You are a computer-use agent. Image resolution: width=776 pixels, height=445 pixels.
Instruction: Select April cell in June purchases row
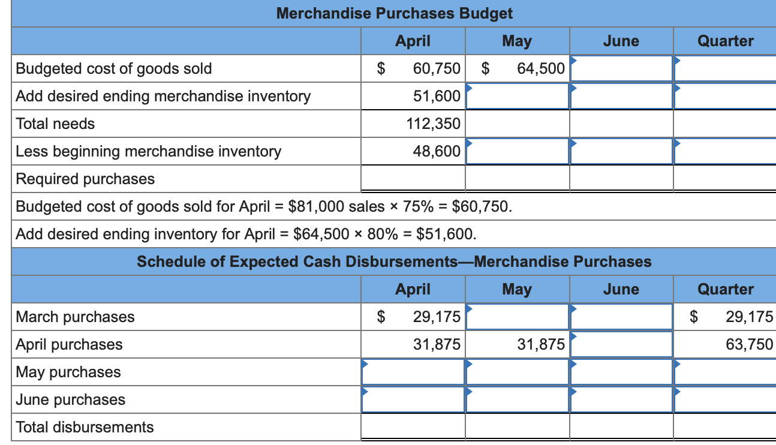point(413,399)
